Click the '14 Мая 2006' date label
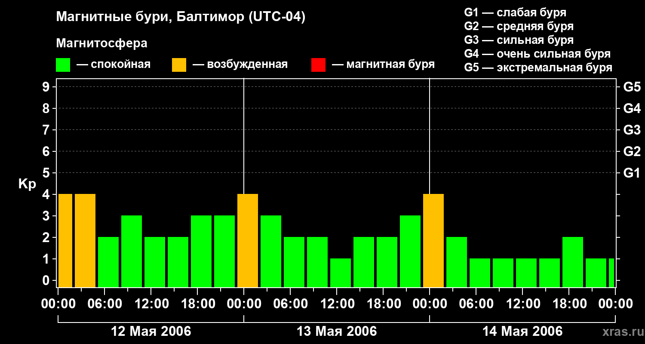This screenshot has width=645, height=344. (x=522, y=331)
